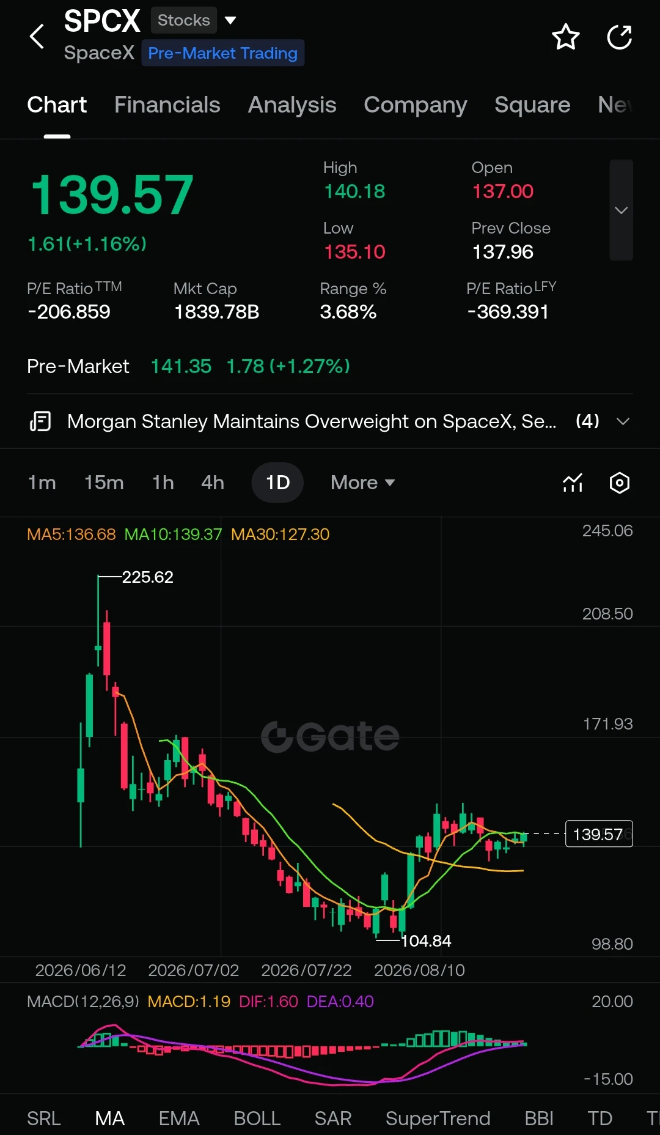Open the Analysis tab
Screen dimensions: 660x1135
292,105
